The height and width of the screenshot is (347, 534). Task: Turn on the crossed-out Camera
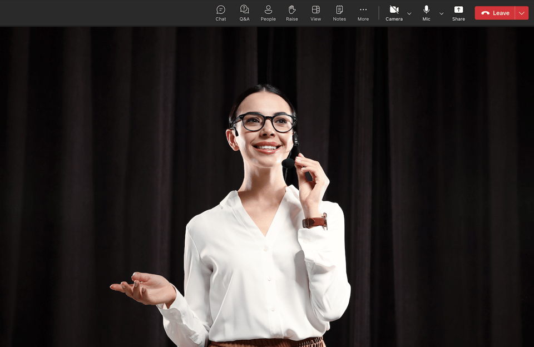click(x=394, y=9)
